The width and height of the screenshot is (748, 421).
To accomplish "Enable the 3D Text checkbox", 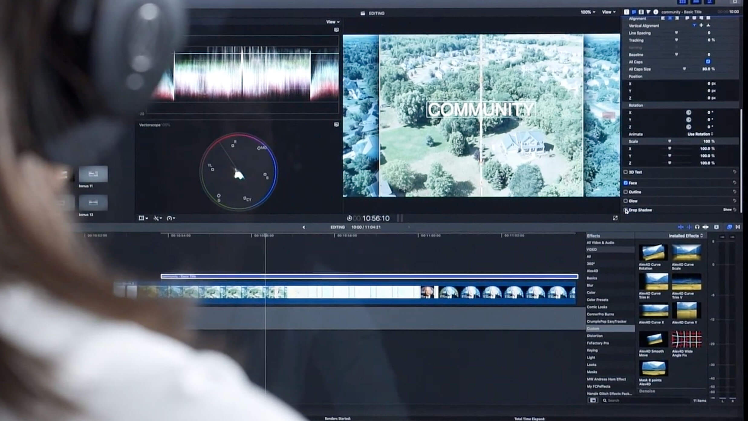I will [626, 172].
